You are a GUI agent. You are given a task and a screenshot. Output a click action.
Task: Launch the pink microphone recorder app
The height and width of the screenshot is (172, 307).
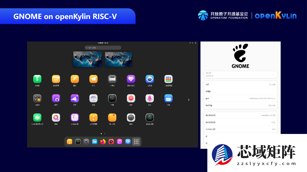[150, 99]
